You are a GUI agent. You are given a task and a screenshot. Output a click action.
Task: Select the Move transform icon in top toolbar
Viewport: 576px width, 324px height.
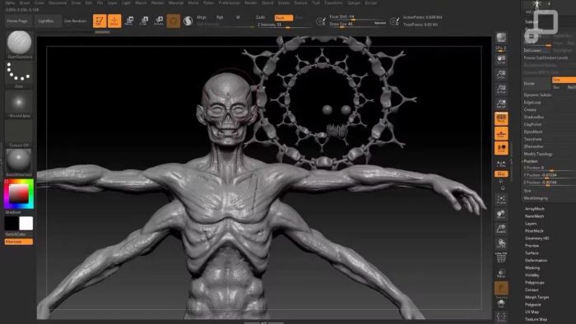[129, 21]
